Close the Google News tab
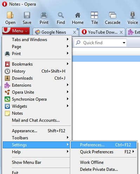 tap(74, 32)
